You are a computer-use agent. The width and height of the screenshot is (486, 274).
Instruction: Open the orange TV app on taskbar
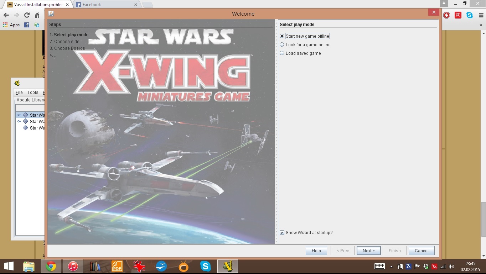(x=183, y=266)
